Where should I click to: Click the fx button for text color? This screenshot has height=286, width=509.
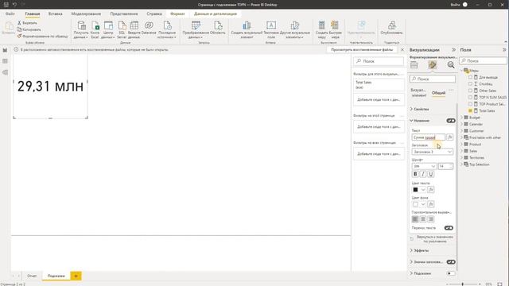coord(431,190)
